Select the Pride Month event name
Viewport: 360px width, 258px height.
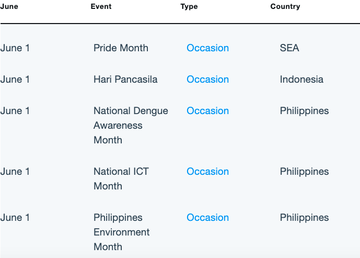tap(121, 48)
